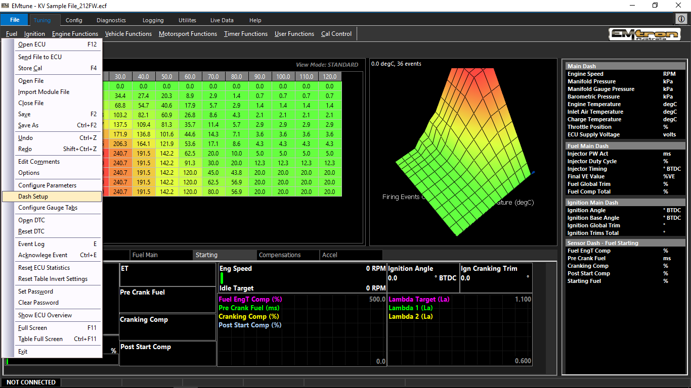
Task: Switch to the Logging tab
Action: pos(153,20)
